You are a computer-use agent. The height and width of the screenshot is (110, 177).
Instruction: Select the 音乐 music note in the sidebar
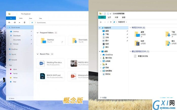coord(103,47)
